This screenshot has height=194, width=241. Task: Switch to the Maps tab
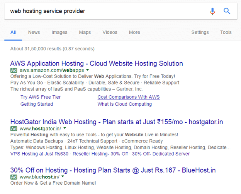tap(85, 33)
